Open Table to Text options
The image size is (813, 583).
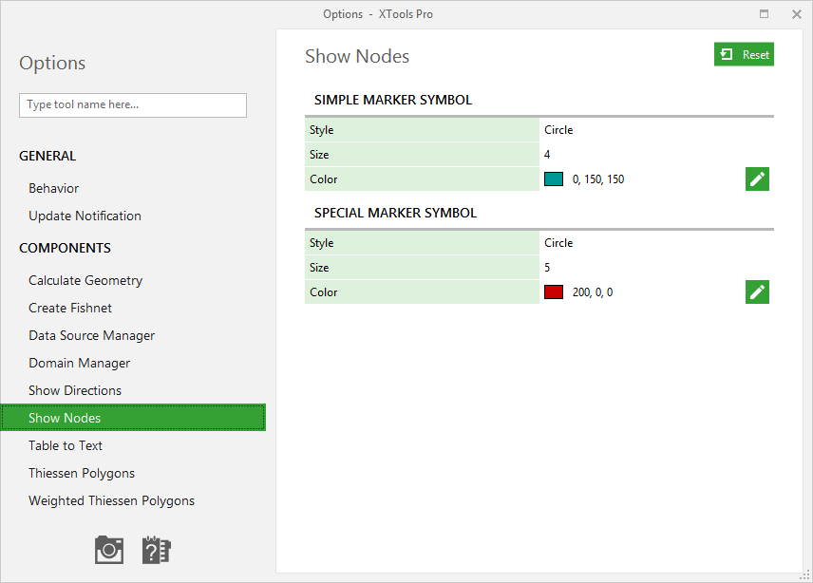[66, 445]
